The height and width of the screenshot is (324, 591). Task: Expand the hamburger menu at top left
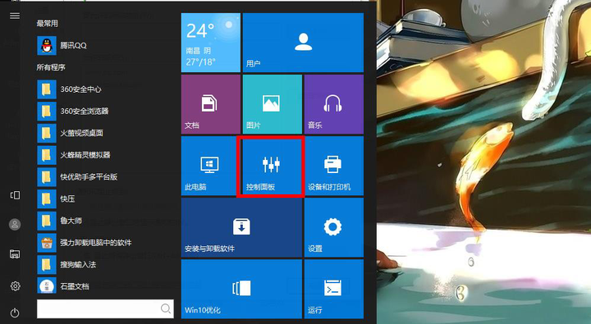point(15,16)
